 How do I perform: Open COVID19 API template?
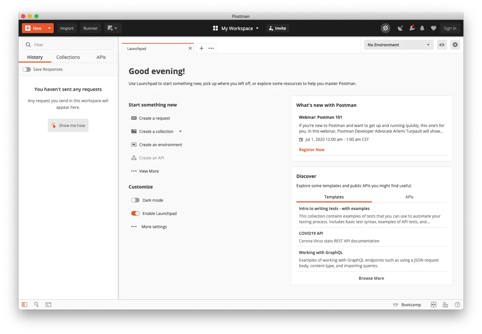click(311, 233)
